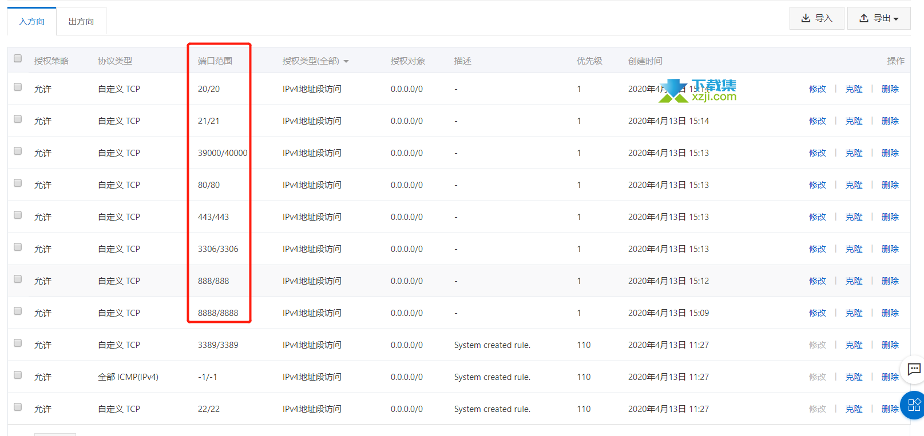Click the 授权策略 column header
Image resolution: width=924 pixels, height=436 pixels.
pyautogui.click(x=51, y=61)
